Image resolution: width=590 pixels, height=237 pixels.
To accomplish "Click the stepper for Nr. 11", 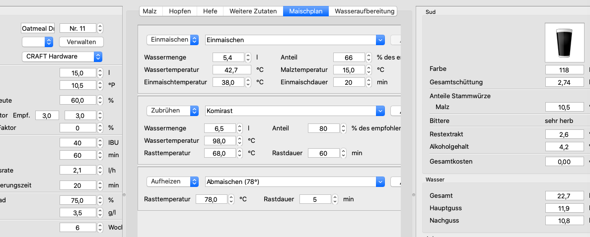I will point(100,28).
